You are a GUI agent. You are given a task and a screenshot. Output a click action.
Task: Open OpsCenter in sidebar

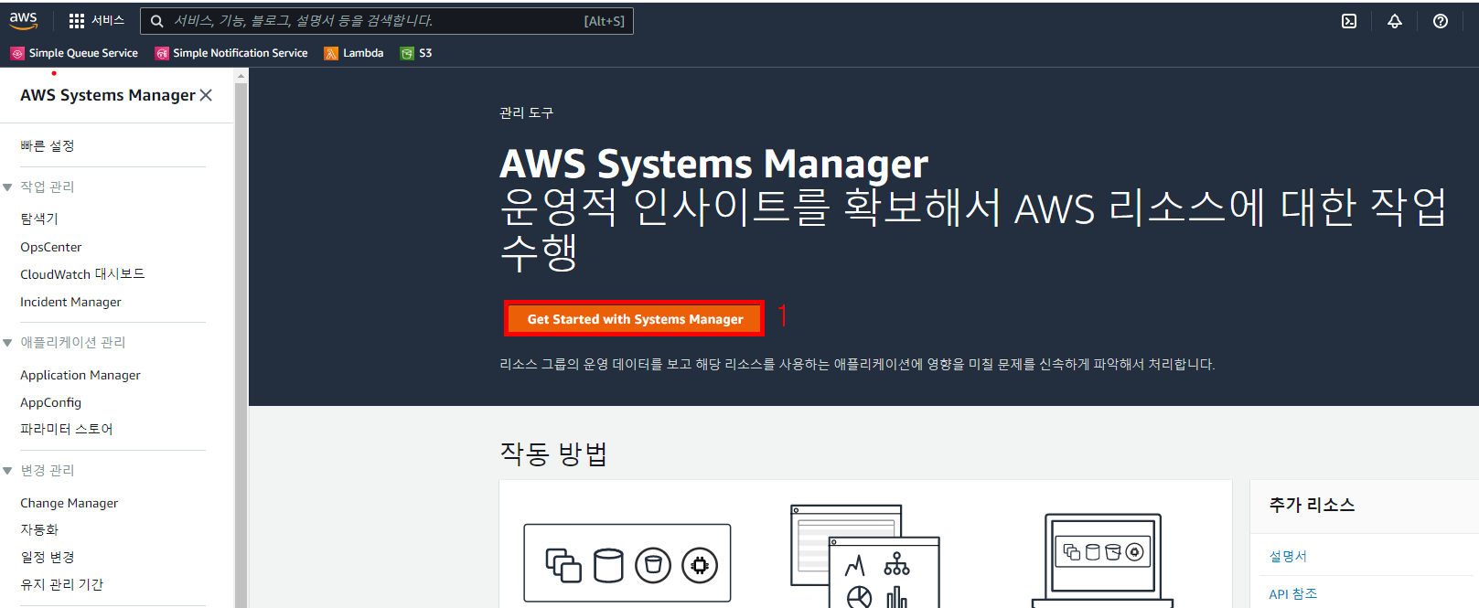pos(51,247)
